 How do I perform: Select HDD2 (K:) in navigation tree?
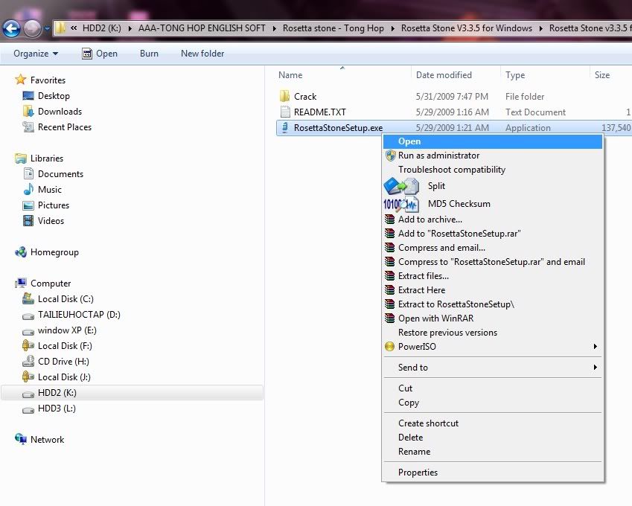point(132,393)
